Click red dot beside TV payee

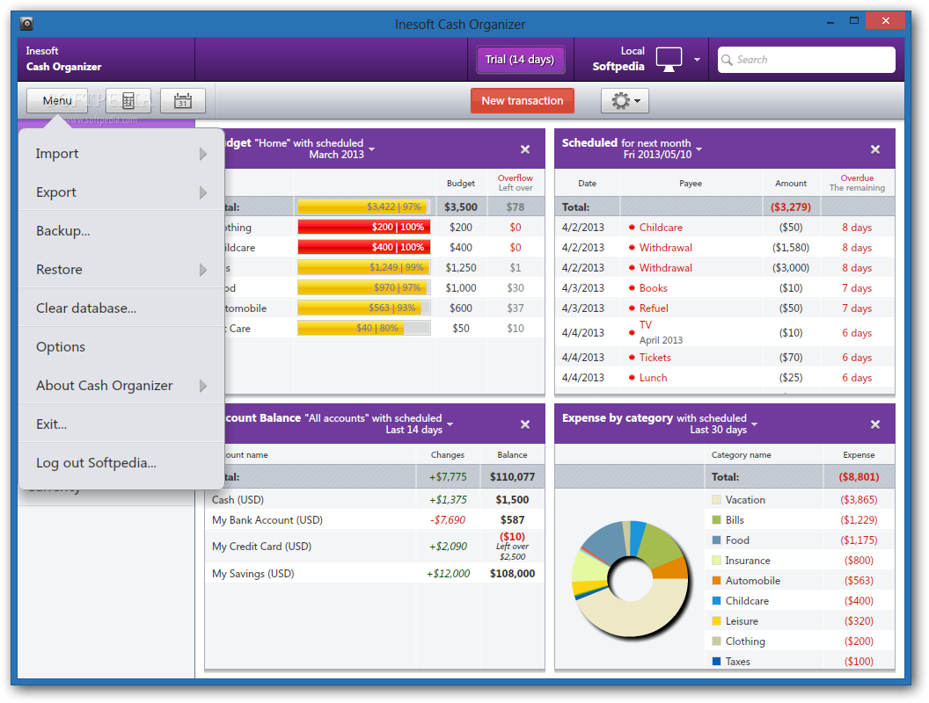coord(632,332)
